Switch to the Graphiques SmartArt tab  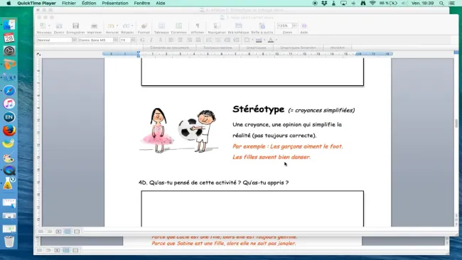click(x=298, y=48)
